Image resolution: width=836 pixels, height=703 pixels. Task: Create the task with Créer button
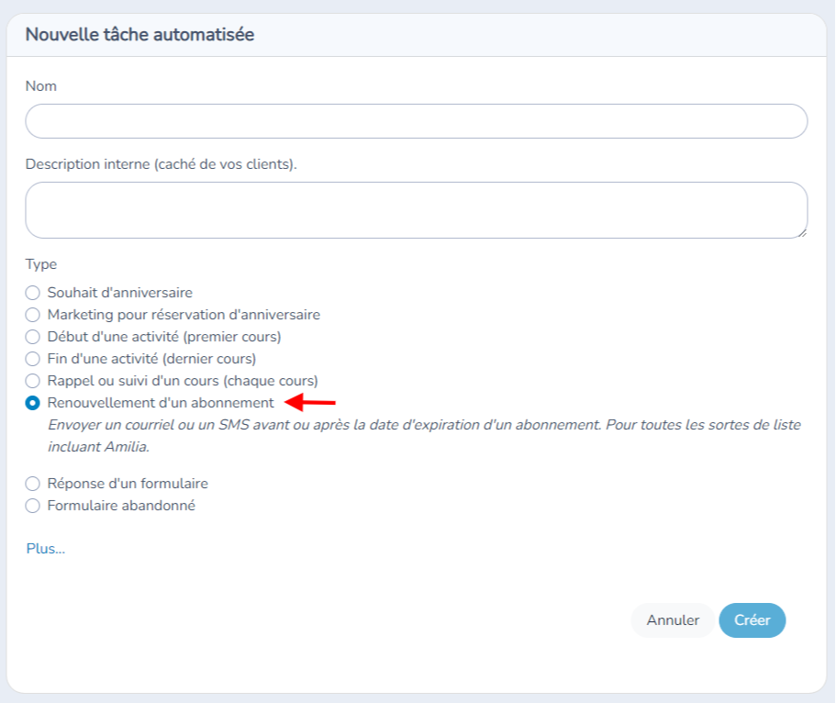752,620
